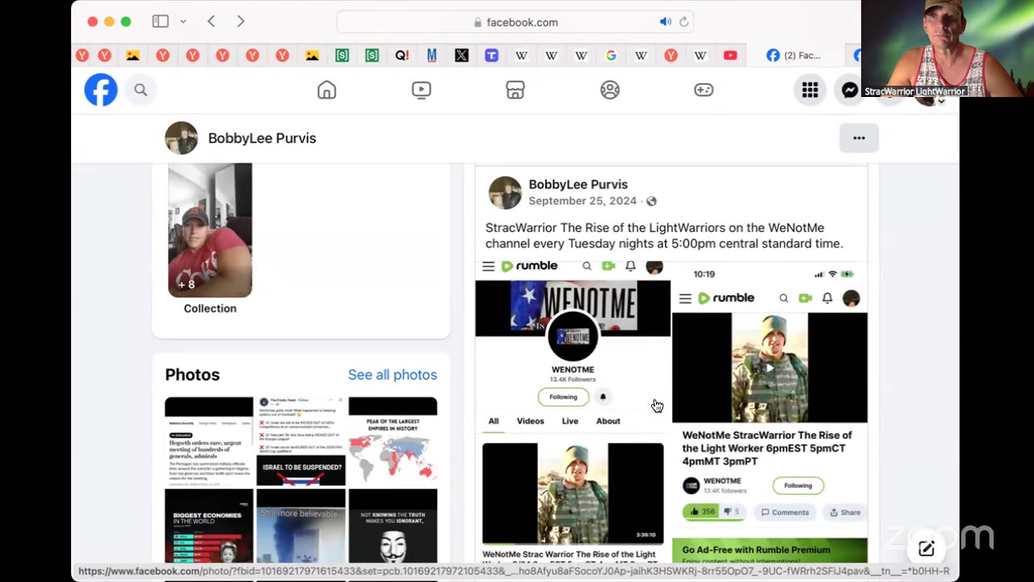The width and height of the screenshot is (1034, 582).
Task: Open the Facebook Marketplace tab
Action: (x=515, y=90)
